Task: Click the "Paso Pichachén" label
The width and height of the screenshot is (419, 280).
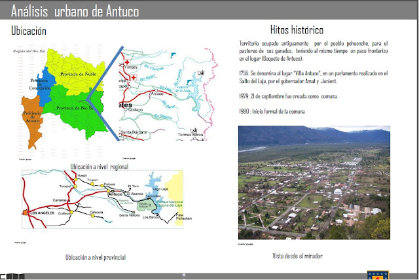Action: [x=184, y=217]
